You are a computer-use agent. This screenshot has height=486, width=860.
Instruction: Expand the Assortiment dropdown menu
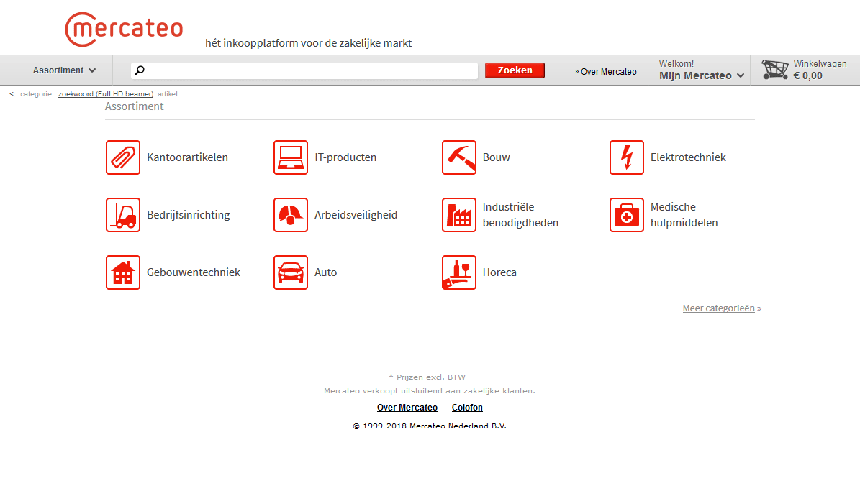[x=64, y=70]
